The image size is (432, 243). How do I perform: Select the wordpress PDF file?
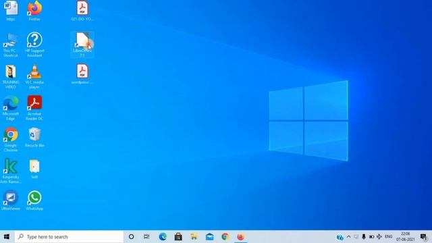(82, 74)
